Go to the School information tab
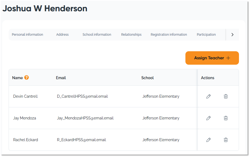The width and height of the screenshot is (250, 157). coord(97,35)
